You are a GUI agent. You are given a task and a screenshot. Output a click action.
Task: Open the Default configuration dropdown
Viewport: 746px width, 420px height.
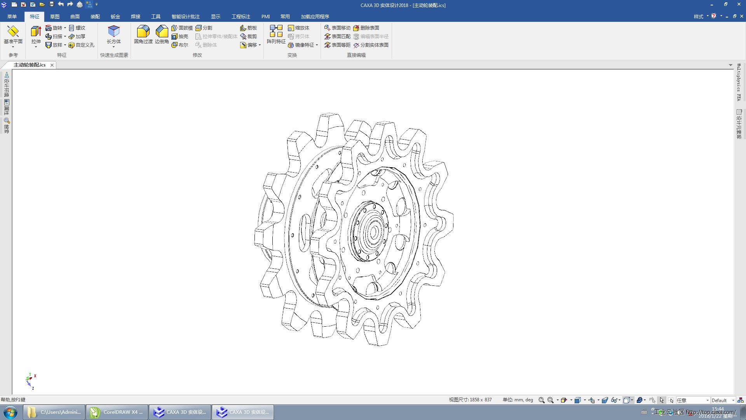point(733,400)
